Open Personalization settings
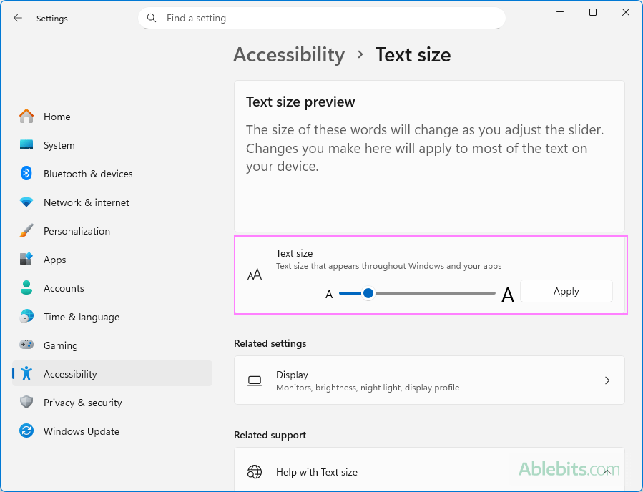This screenshot has width=643, height=492. (x=112, y=231)
